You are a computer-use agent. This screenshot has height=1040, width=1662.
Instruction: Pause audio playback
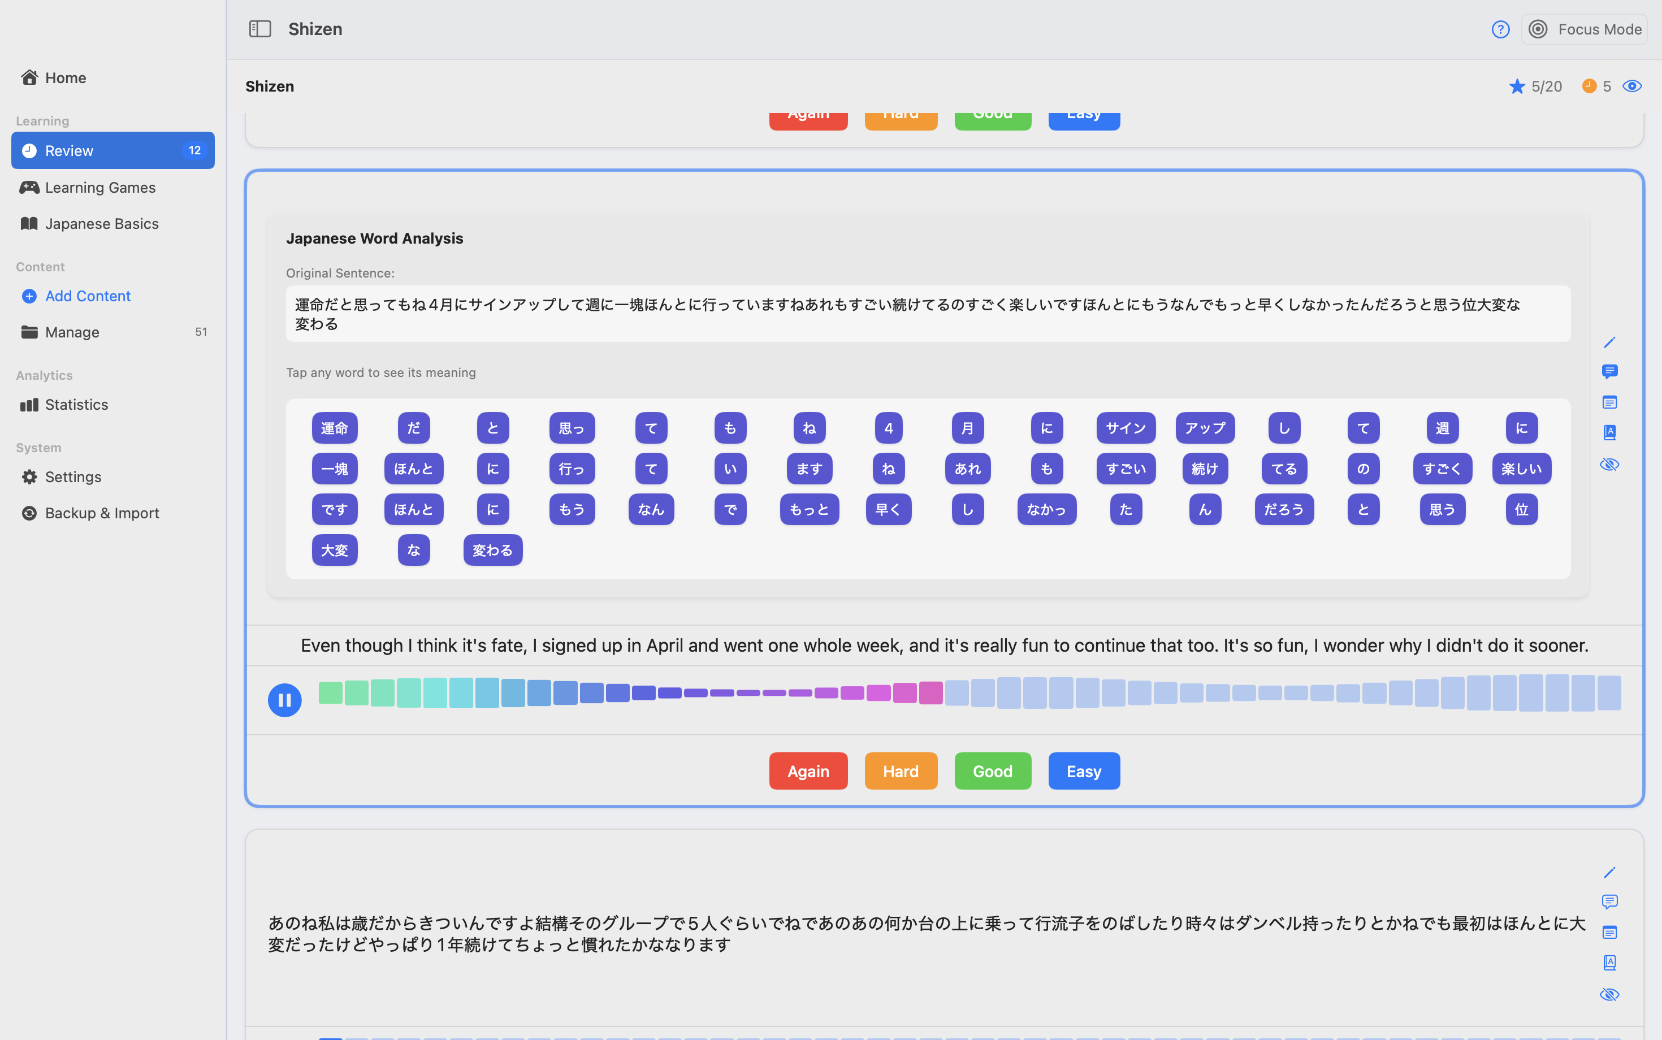point(285,700)
